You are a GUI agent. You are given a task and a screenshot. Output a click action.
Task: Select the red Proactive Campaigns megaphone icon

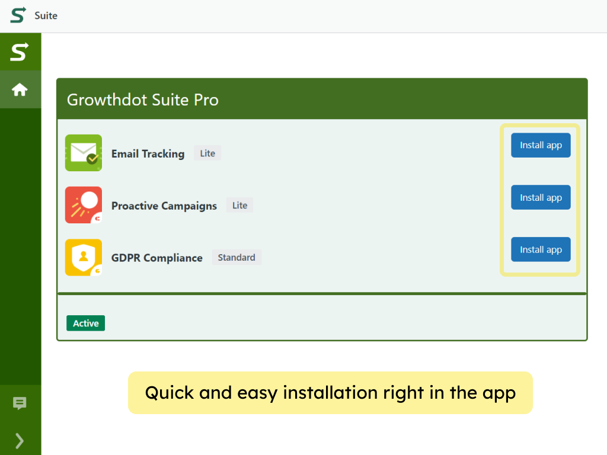(x=83, y=204)
